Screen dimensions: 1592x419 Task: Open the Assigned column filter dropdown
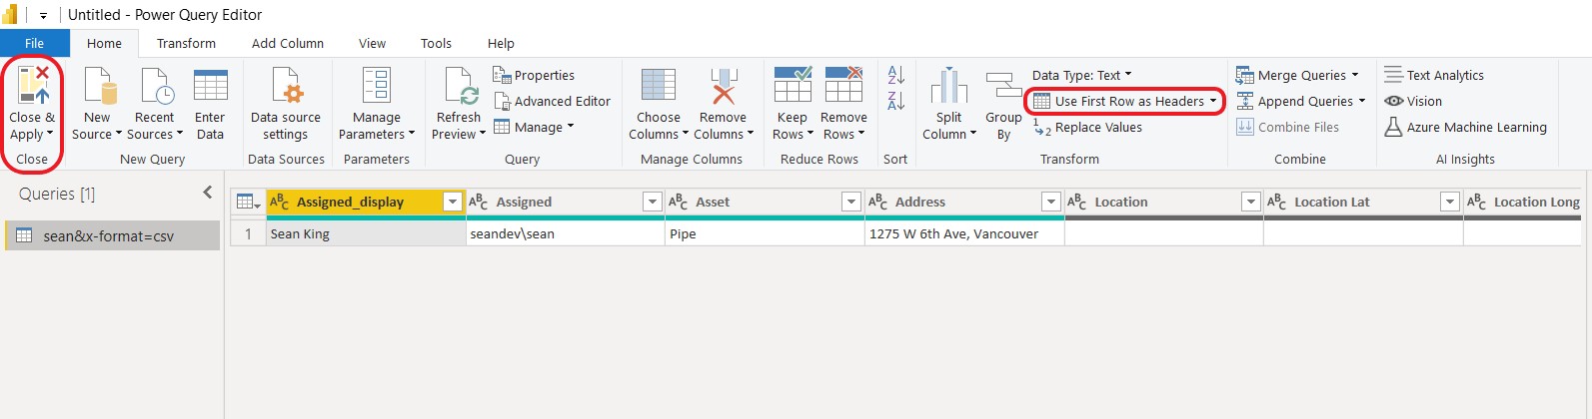pos(652,202)
